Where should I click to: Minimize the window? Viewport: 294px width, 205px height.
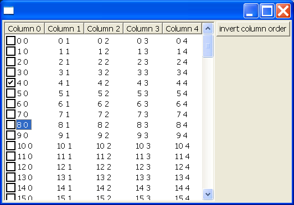pos(251,10)
